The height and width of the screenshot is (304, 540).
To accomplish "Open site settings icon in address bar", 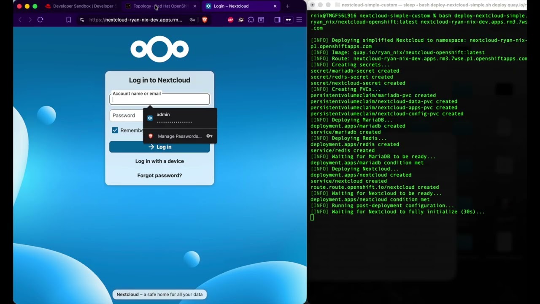I will click(82, 20).
